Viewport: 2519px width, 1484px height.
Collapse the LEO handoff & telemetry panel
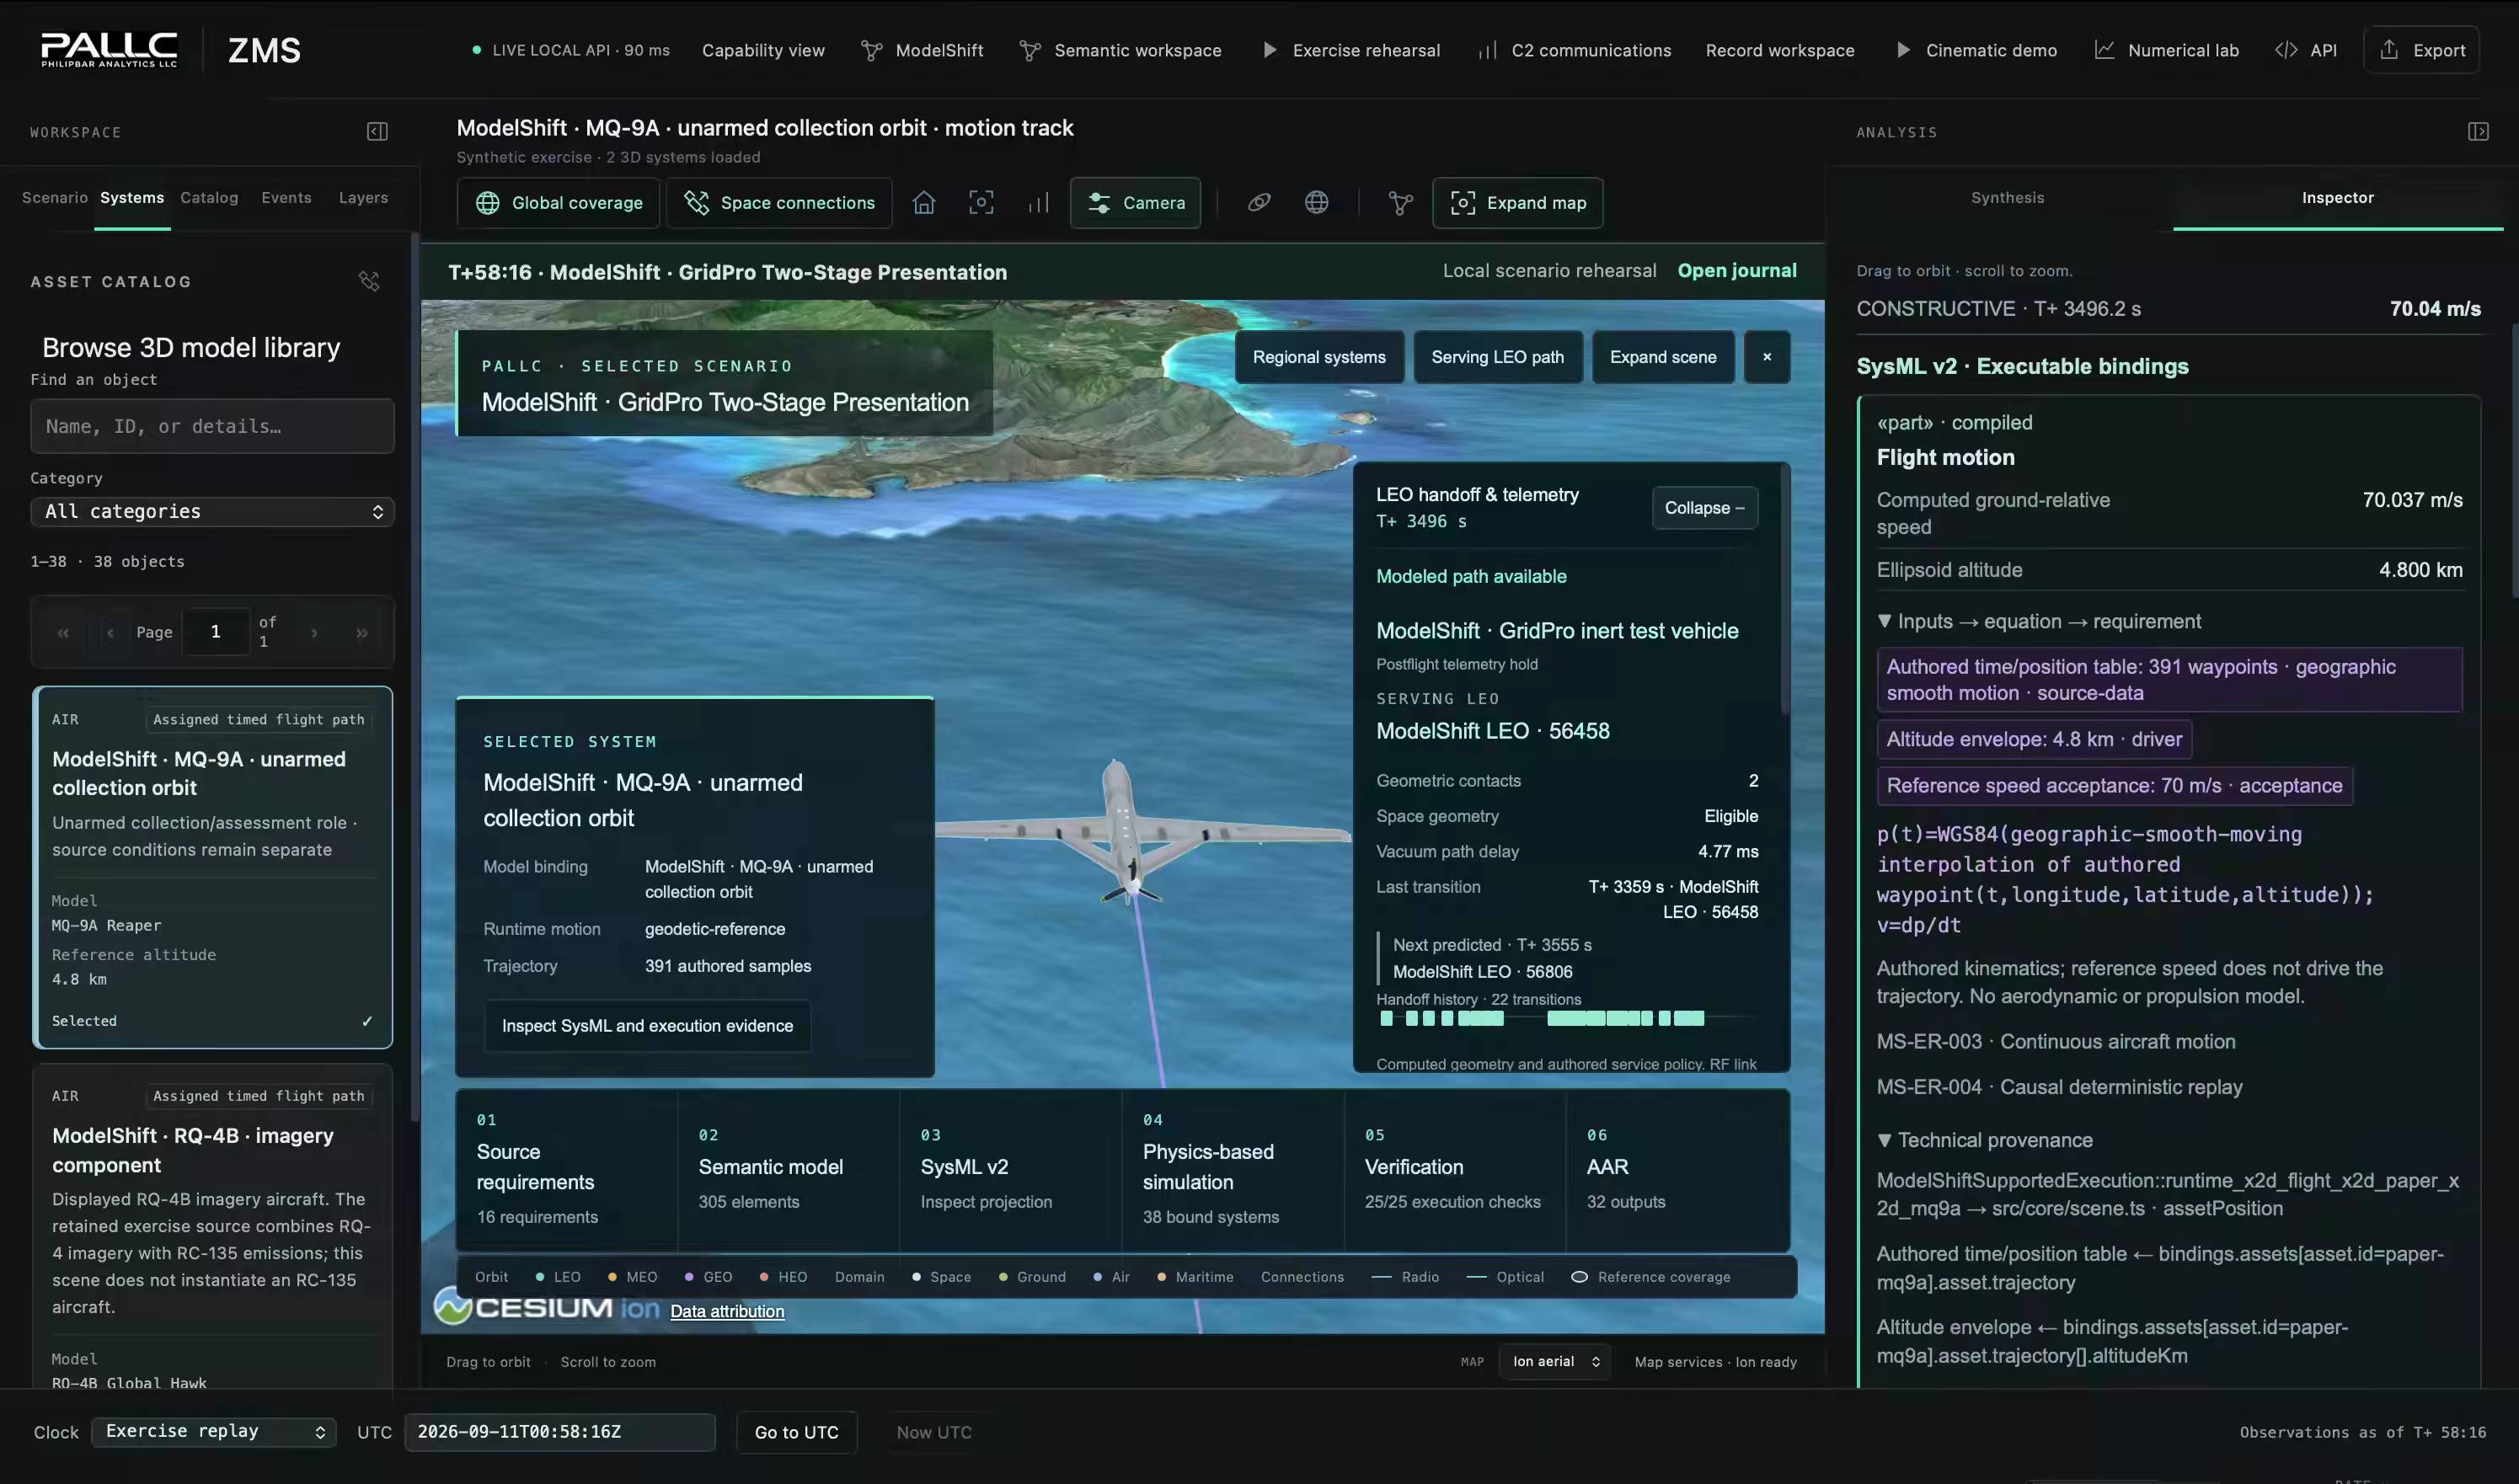click(x=1704, y=508)
